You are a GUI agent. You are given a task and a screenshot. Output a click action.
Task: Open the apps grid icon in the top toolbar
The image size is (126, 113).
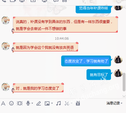65,1
